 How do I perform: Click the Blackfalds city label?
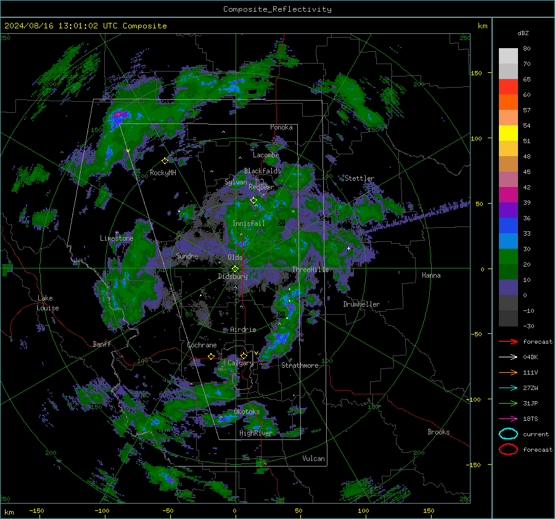pyautogui.click(x=262, y=171)
